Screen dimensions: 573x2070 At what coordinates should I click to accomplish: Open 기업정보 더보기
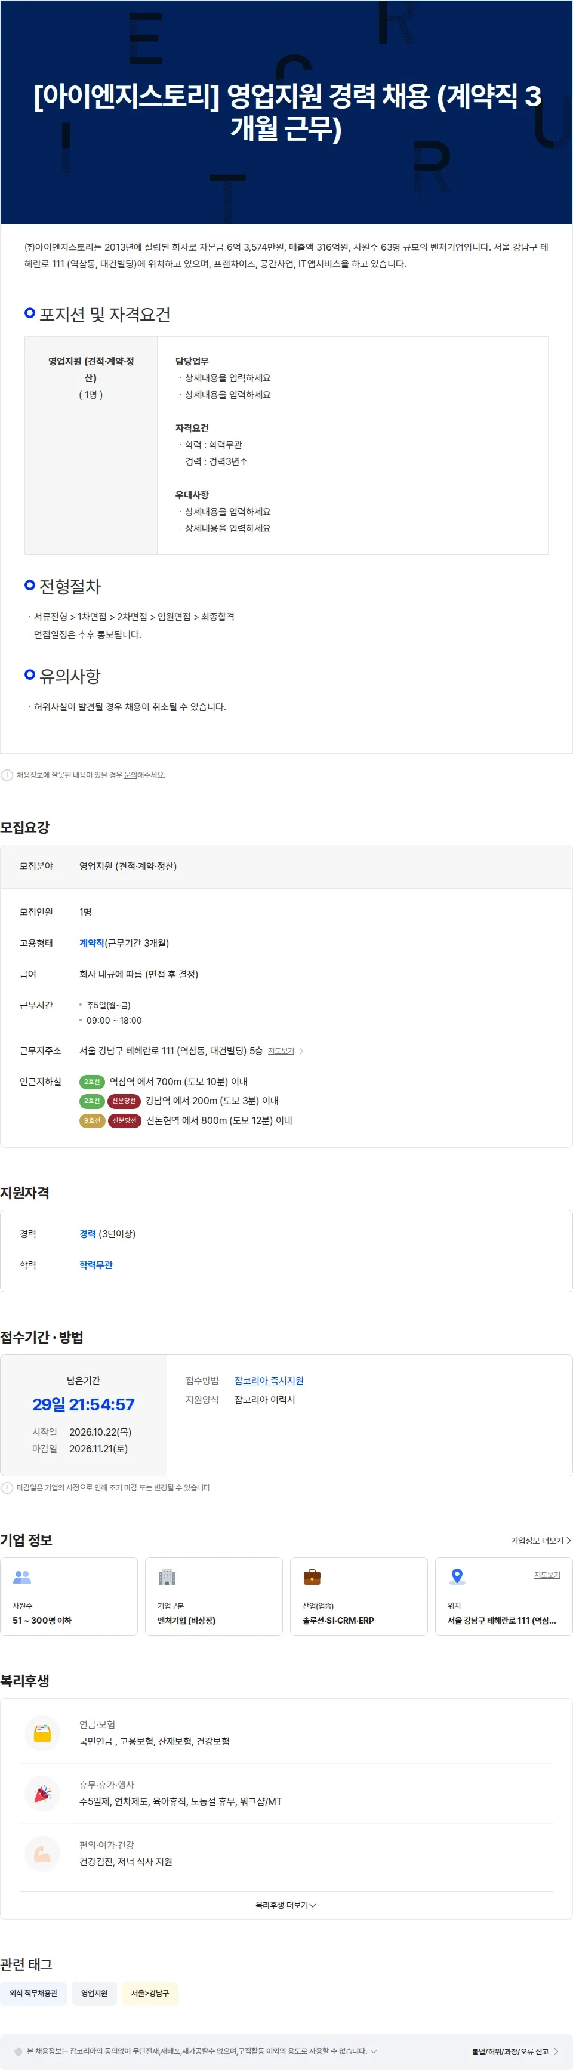[541, 1541]
